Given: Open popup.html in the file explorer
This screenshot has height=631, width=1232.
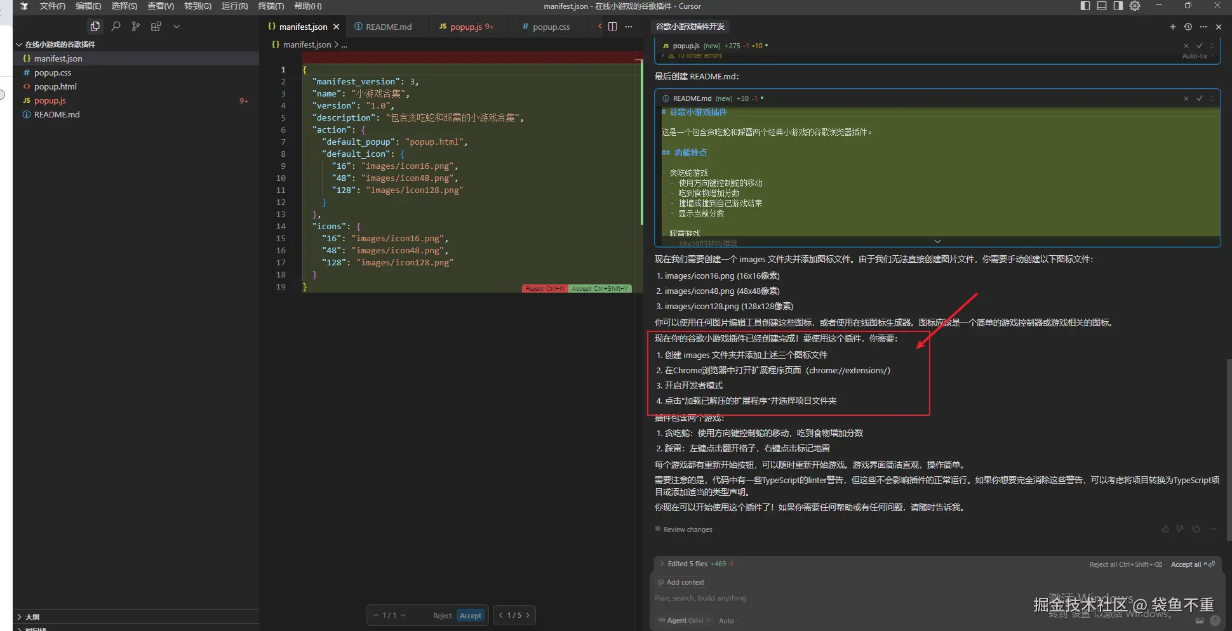Looking at the screenshot, I should [x=136, y=86].
